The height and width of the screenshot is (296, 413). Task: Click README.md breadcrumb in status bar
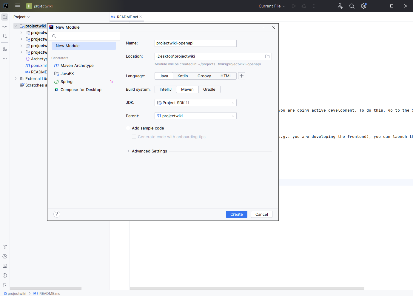[47, 293]
